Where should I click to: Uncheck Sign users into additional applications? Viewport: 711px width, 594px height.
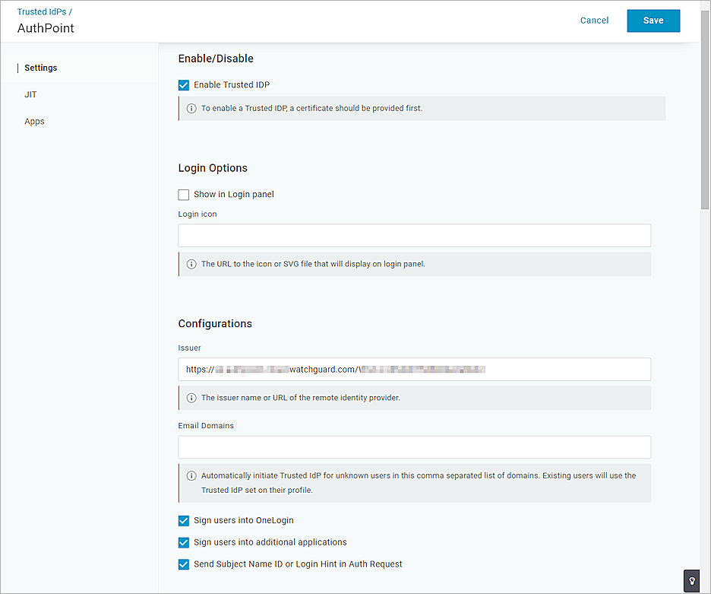[183, 542]
